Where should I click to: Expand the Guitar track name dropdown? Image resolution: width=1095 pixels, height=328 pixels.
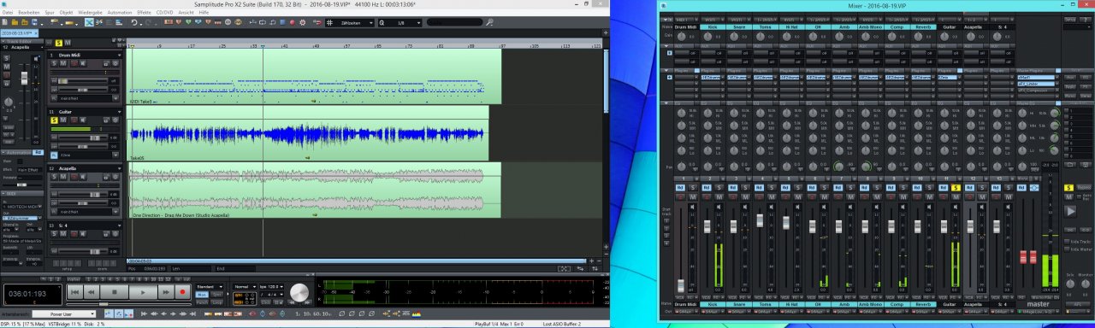tap(120, 112)
